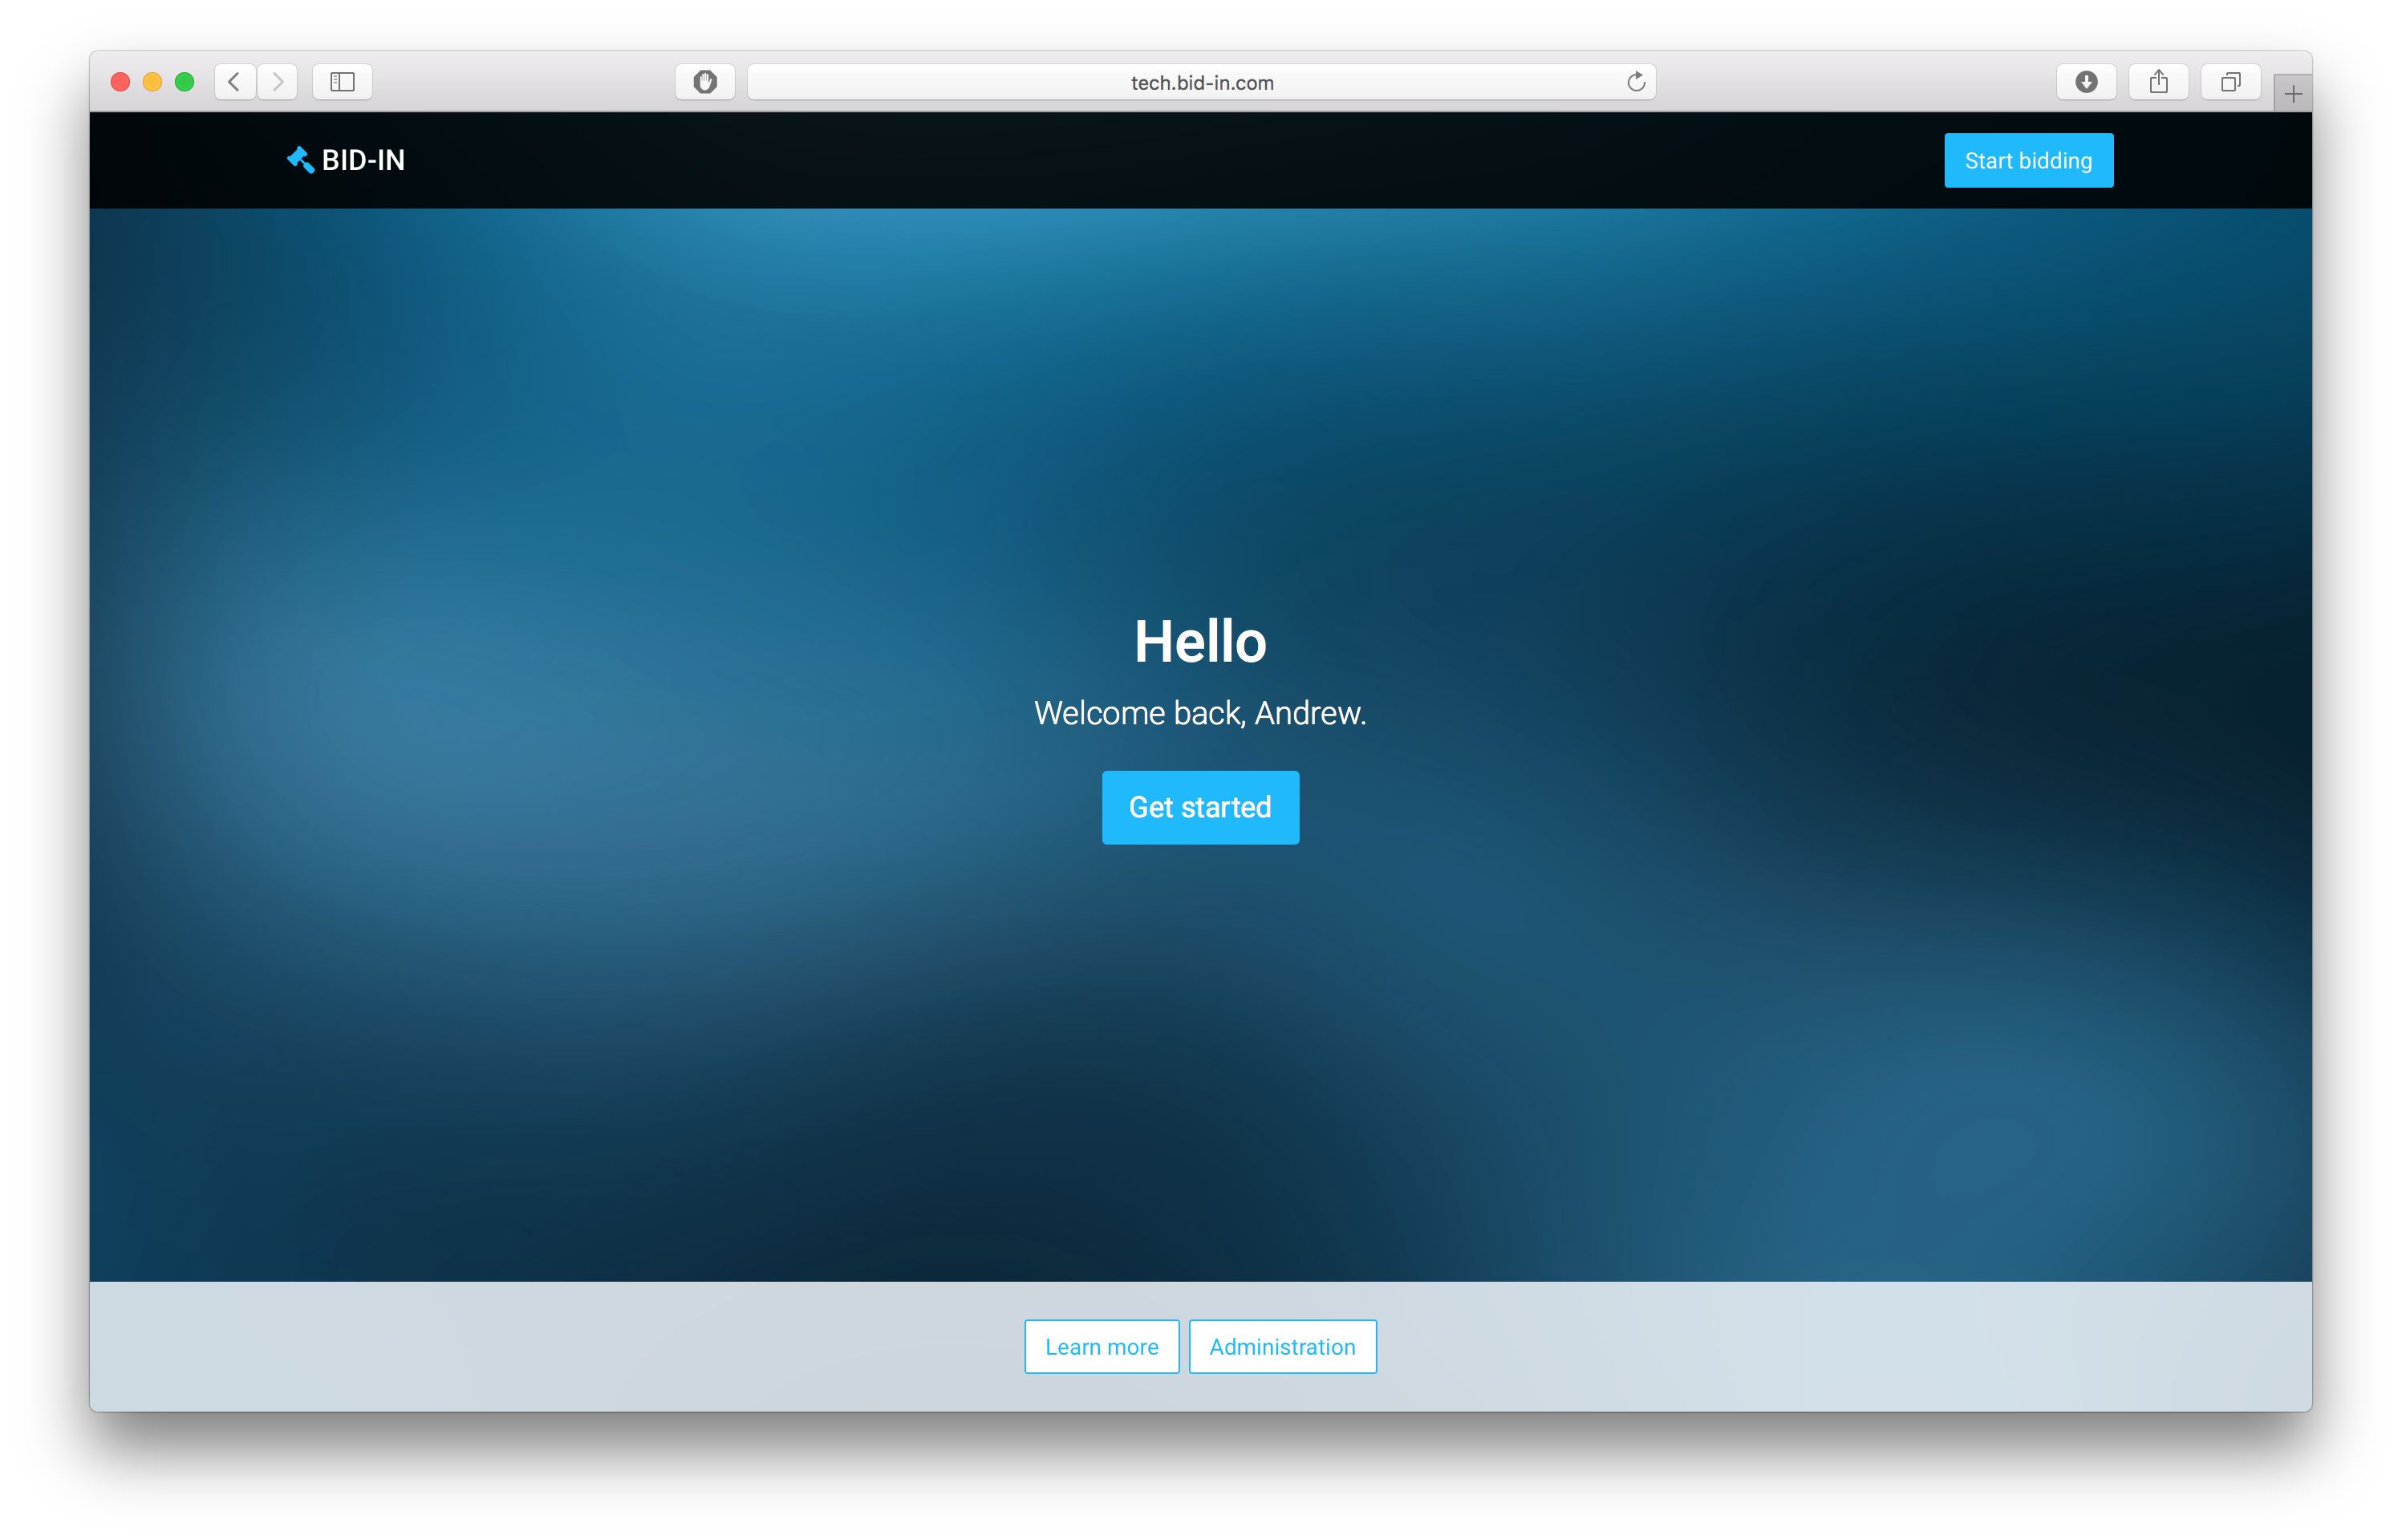Click the BID-IN gavel logo icon
Image resolution: width=2402 pixels, height=1540 pixels.
pyautogui.click(x=301, y=160)
